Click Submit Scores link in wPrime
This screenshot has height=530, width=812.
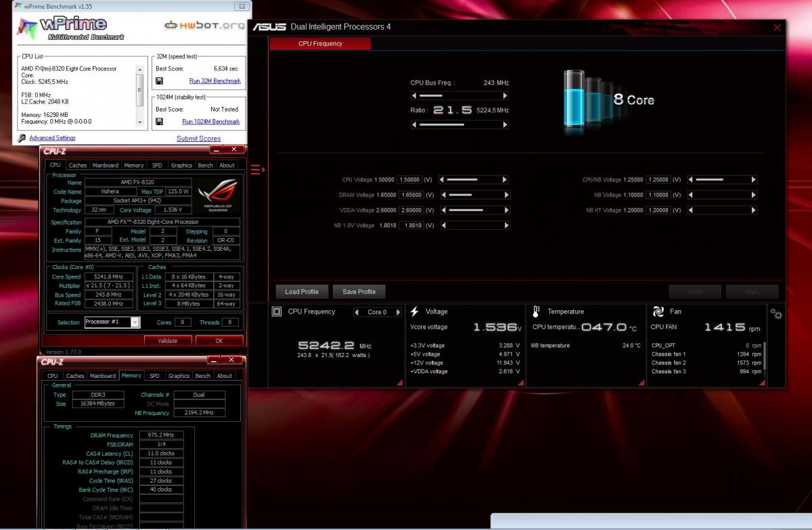coord(198,139)
